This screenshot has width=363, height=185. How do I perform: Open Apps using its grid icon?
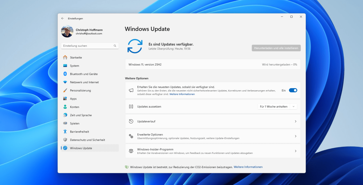65,98
